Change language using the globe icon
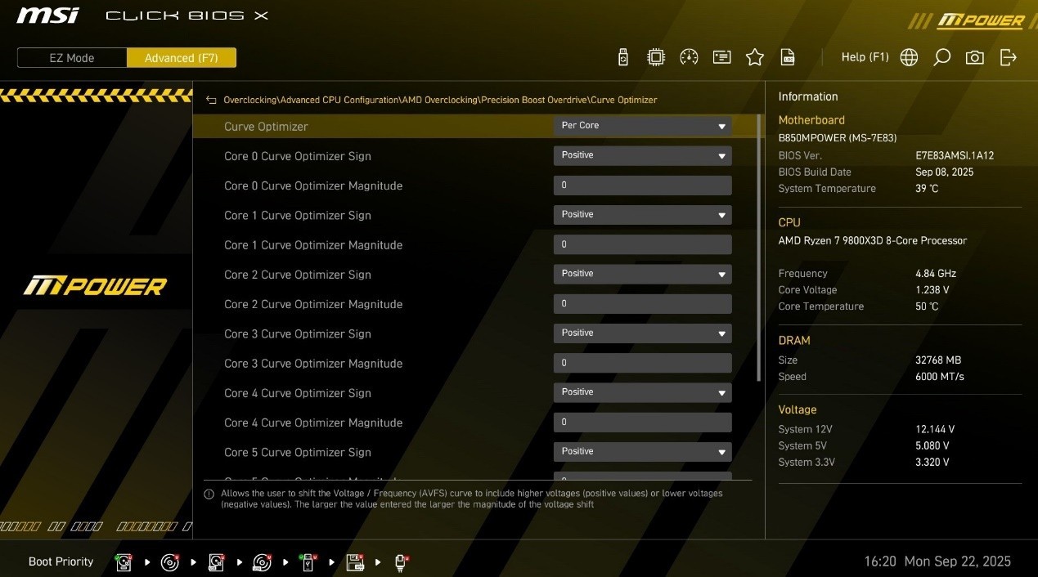1038x577 pixels. 908,57
